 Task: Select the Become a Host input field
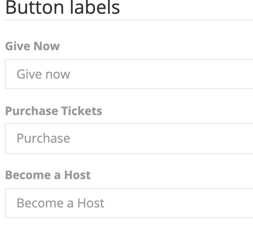pyautogui.click(x=130, y=203)
